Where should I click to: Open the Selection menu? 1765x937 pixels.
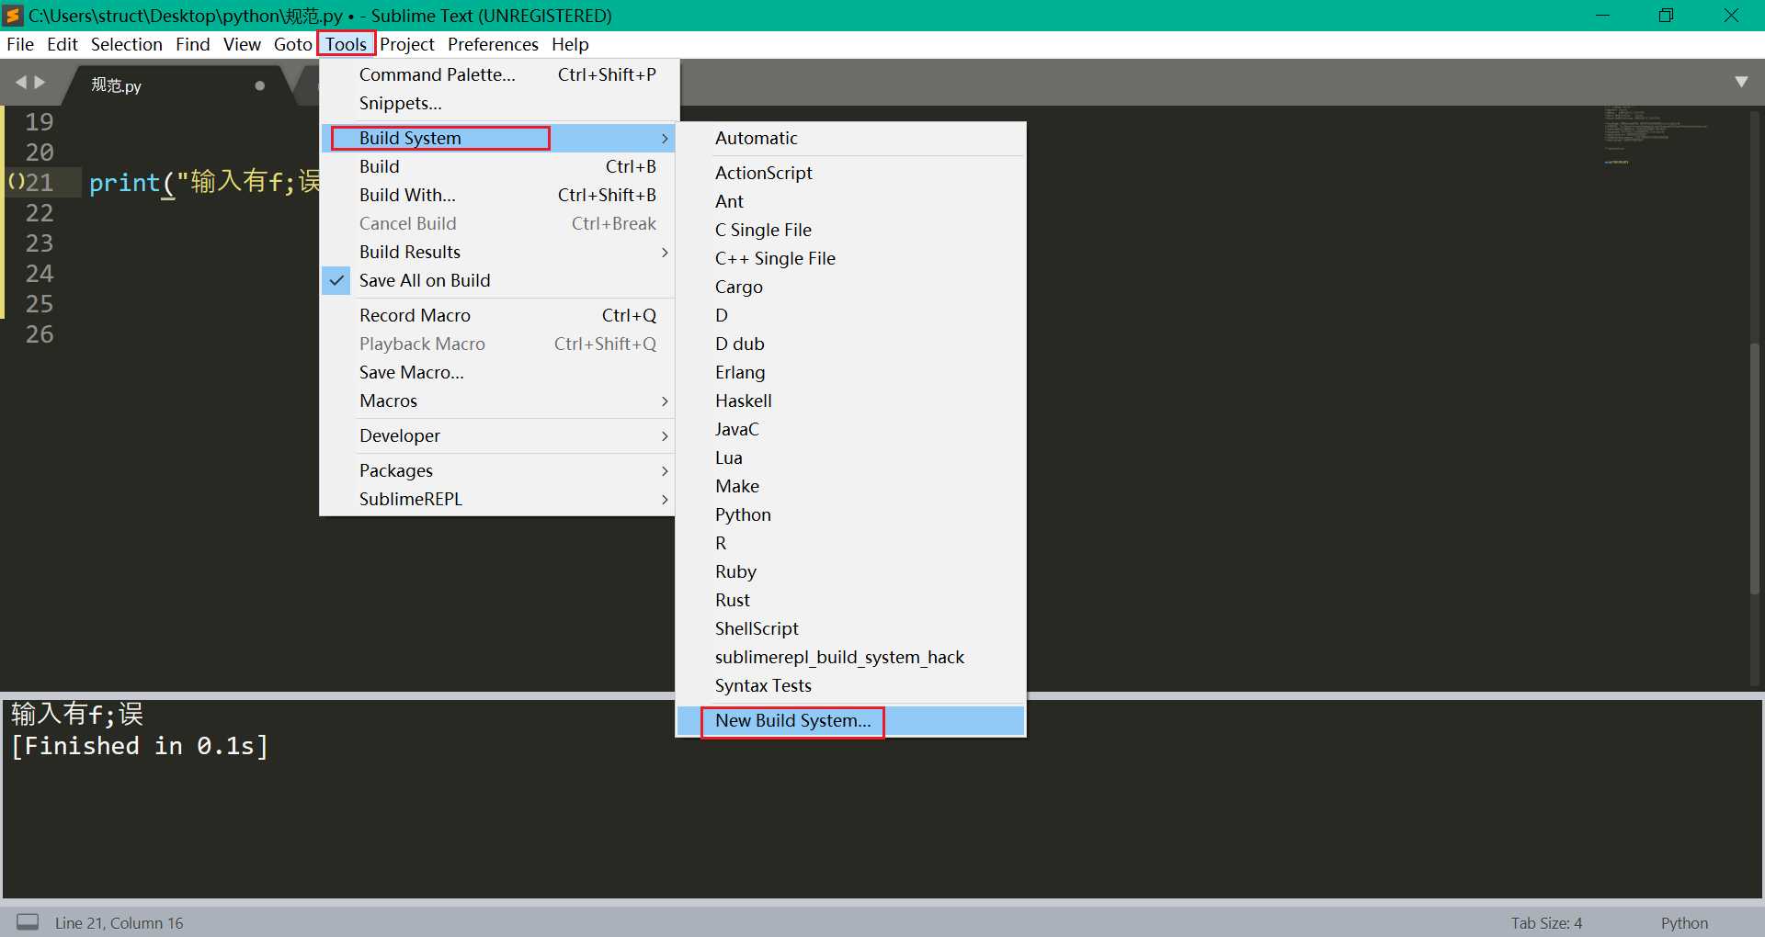pos(127,44)
